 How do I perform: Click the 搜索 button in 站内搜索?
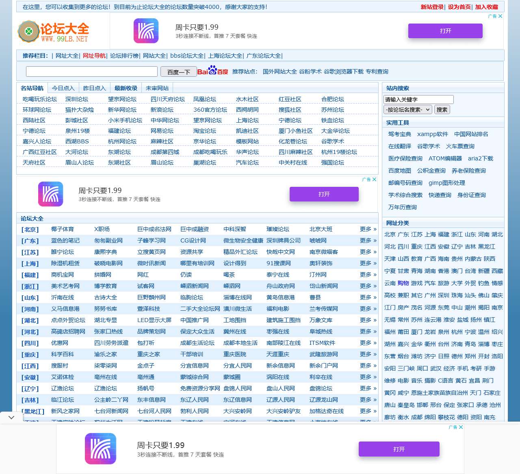pyautogui.click(x=442, y=110)
